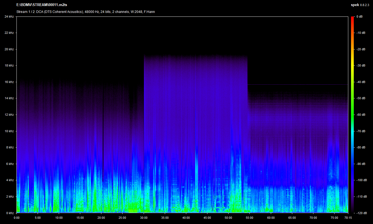
Task: Click the 0 dB scale label
Action: point(359,16)
